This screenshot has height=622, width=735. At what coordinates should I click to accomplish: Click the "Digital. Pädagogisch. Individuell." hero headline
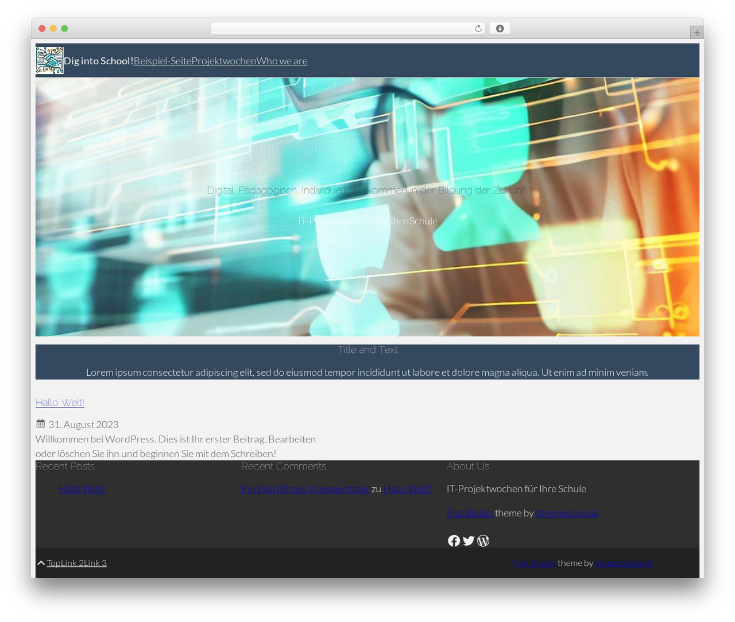click(367, 190)
